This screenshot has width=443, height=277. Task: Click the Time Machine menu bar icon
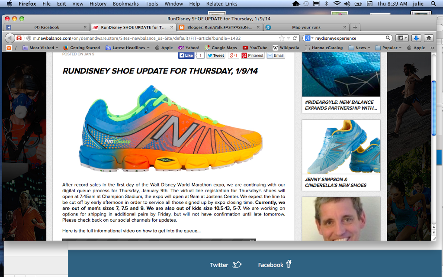[306, 3]
